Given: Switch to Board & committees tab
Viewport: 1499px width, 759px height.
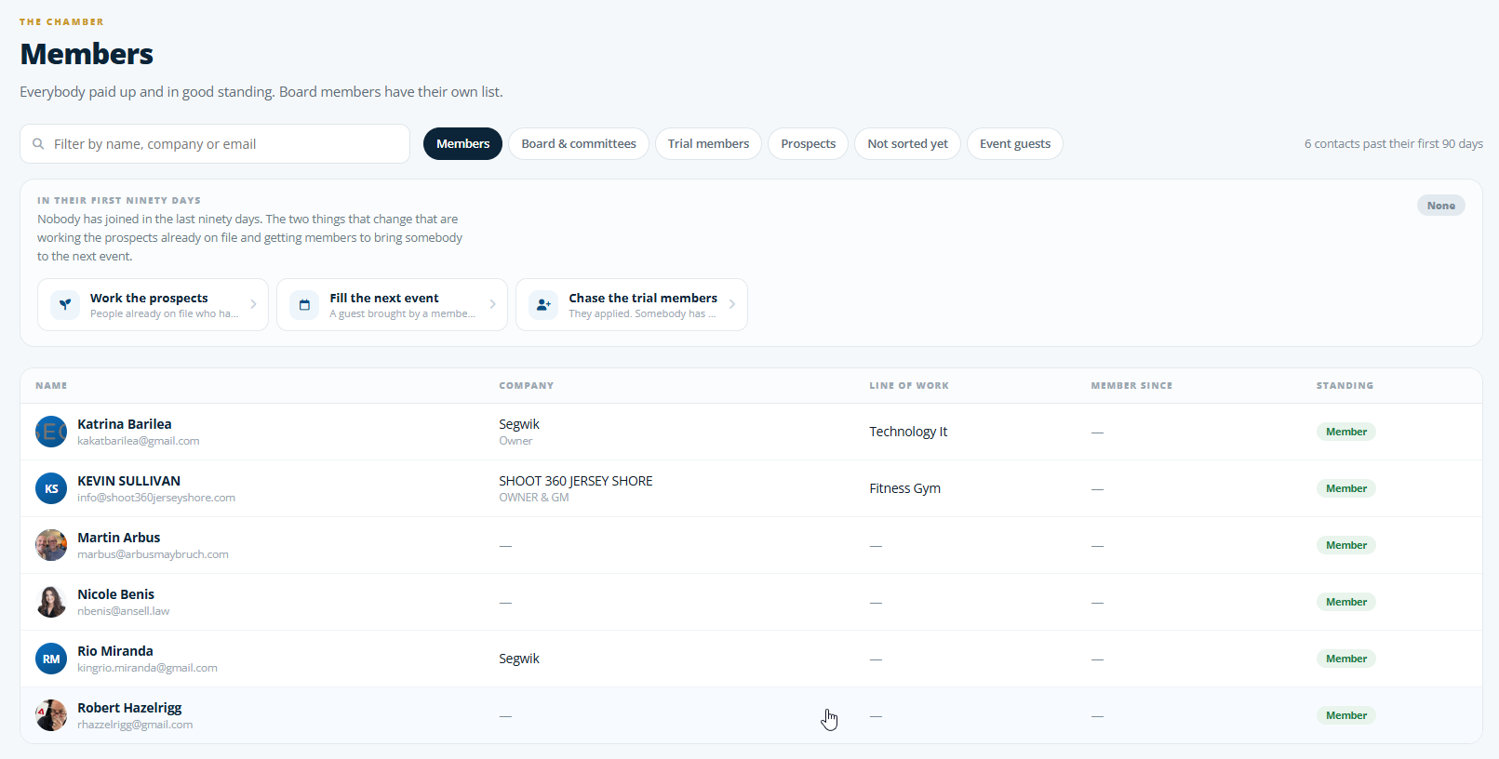Looking at the screenshot, I should (579, 144).
